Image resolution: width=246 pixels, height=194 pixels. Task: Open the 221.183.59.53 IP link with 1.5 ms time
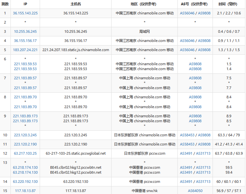click(x=25, y=64)
